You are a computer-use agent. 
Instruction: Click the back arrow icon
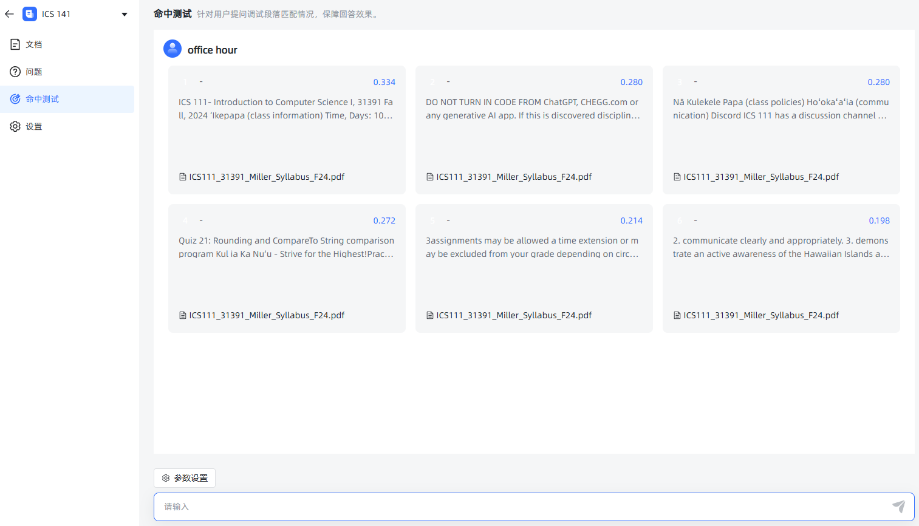click(9, 14)
